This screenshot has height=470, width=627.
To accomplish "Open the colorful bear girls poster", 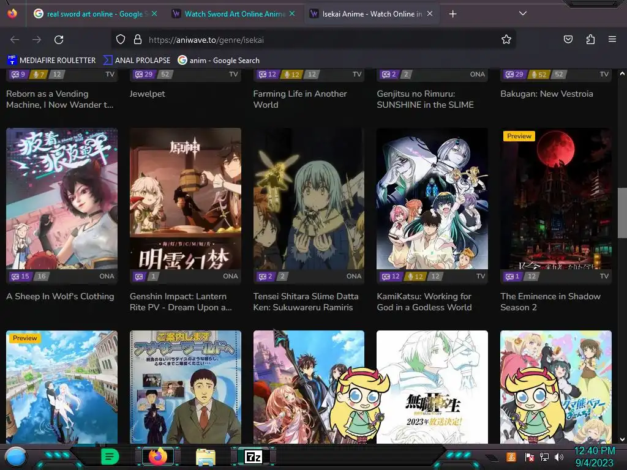I will tap(556, 387).
